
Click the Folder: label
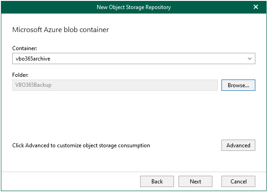(x=20, y=75)
